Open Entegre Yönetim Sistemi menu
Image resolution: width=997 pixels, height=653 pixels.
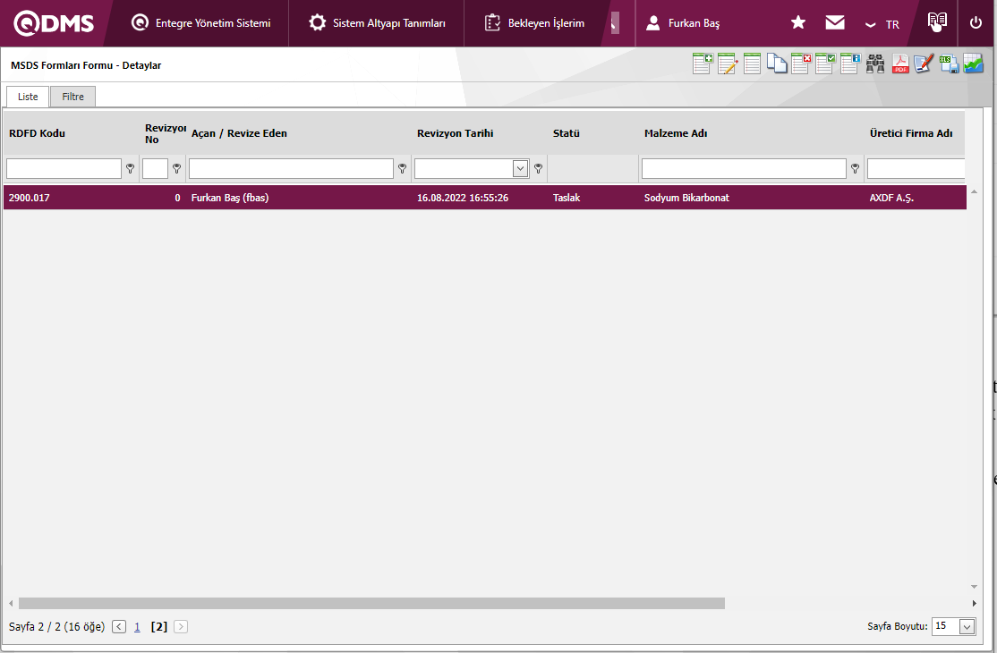[201, 23]
